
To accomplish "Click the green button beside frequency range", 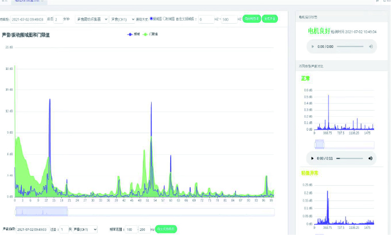I will pyautogui.click(x=166, y=229).
